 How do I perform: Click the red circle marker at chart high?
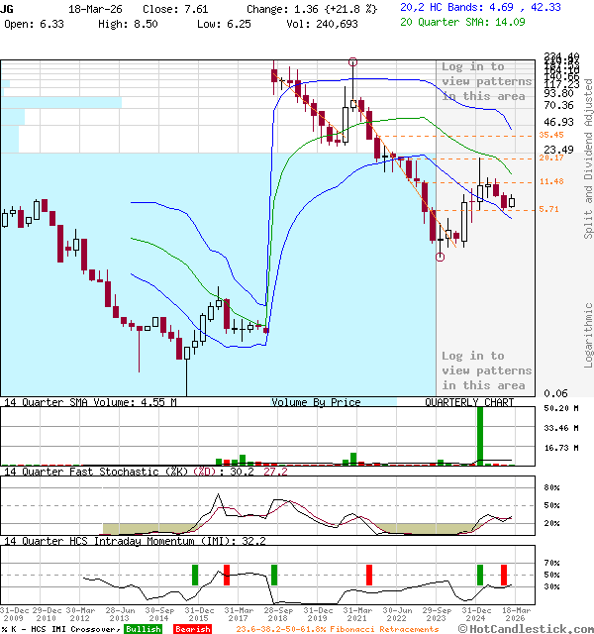tap(352, 62)
